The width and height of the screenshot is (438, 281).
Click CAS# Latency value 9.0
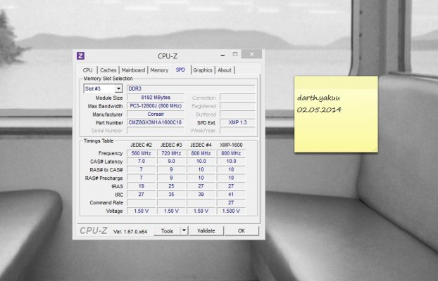point(171,162)
